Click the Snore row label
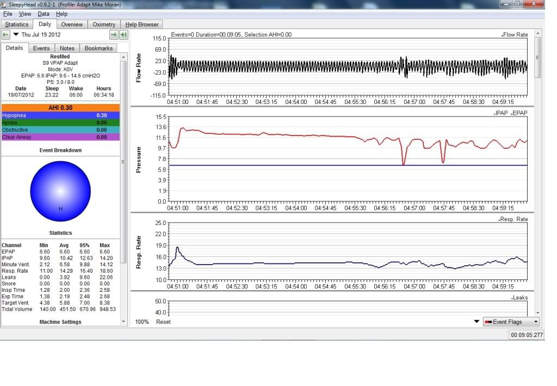This screenshot has height=386, width=557. [x=9, y=284]
